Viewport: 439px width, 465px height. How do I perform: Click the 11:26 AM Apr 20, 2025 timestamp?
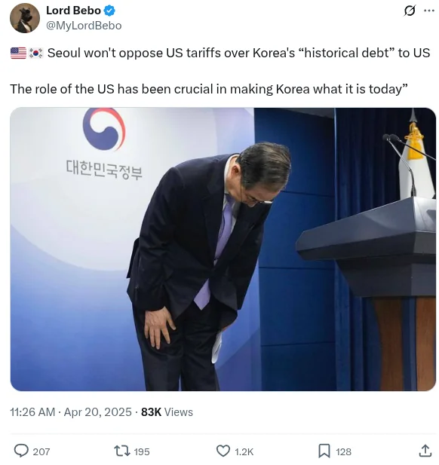point(71,412)
